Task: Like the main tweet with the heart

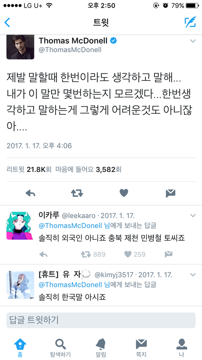Action: [x=124, y=193]
